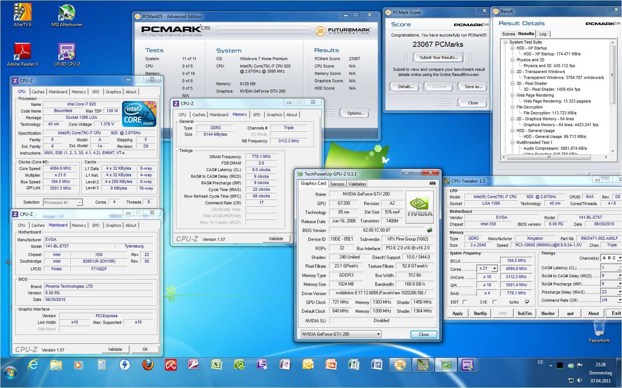This screenshot has width=622, height=388.
Task: Launch Outlook from the taskbar
Action: click(x=308, y=365)
